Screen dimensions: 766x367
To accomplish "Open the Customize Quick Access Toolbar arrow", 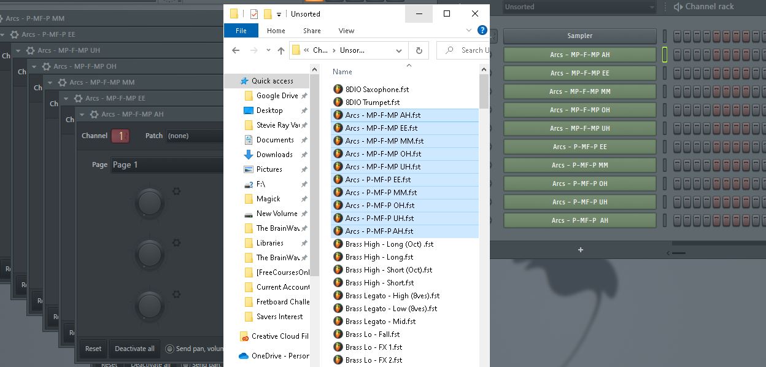I will 279,14.
